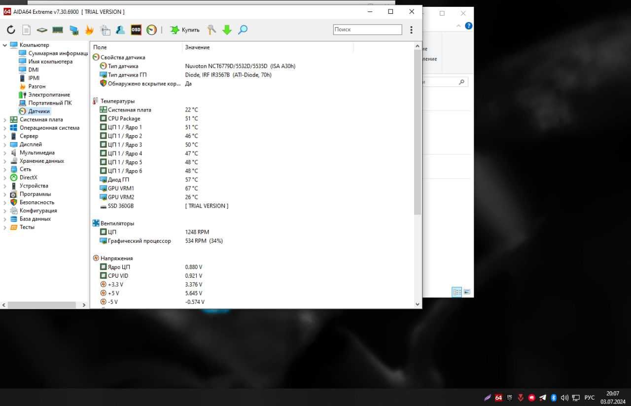Image resolution: width=631 pixels, height=406 pixels.
Task: Expand the Сеть tree node
Action: [5, 169]
